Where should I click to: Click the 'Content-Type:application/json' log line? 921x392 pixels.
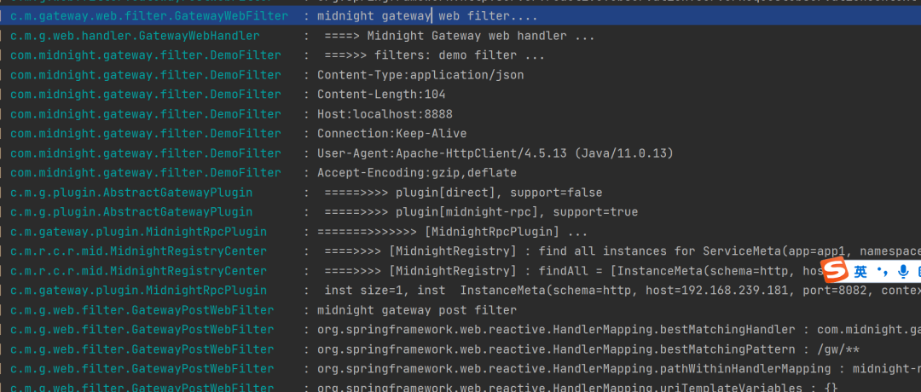click(420, 75)
